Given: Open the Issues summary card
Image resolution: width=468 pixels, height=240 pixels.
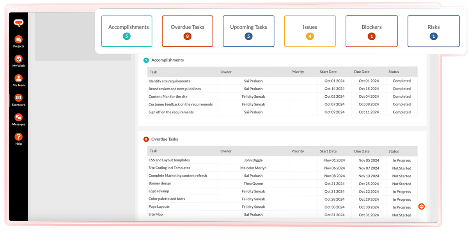Looking at the screenshot, I should click(310, 31).
